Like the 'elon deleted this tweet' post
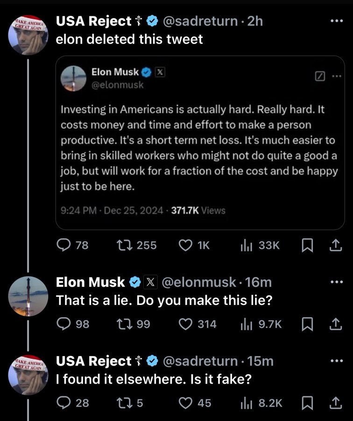This screenshot has width=353, height=421. tap(186, 245)
